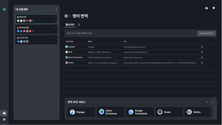Select the 와이어프레임 set card
Viewport: 222px width, 125px height.
click(x=36, y=29)
